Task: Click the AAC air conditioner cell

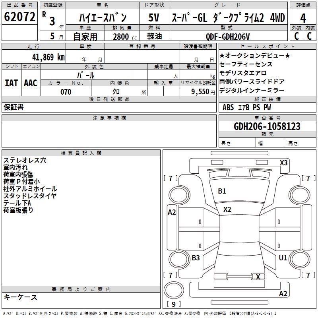Action: (x=31, y=83)
